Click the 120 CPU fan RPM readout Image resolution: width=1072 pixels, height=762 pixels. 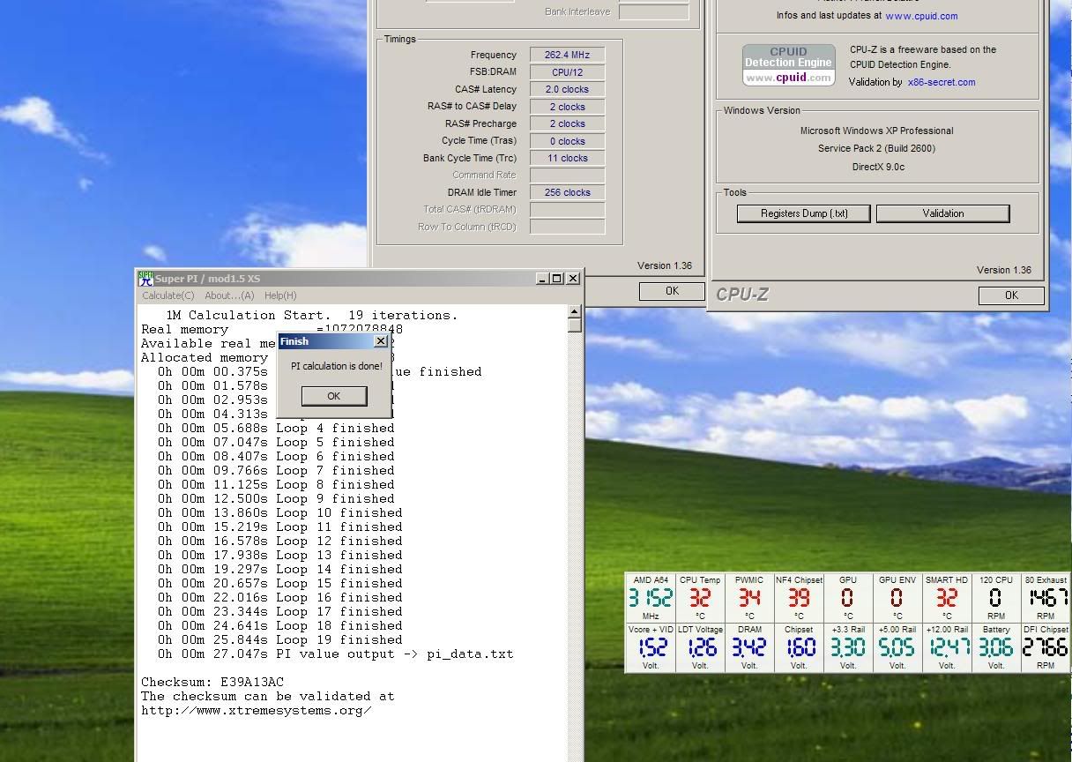point(996,598)
